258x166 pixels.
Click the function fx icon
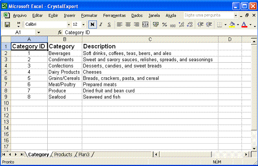coord(60,32)
